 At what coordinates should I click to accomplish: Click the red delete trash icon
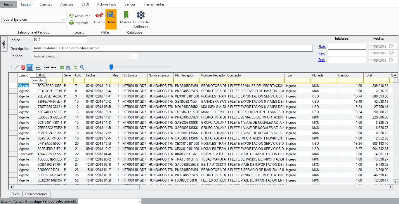coord(23,67)
